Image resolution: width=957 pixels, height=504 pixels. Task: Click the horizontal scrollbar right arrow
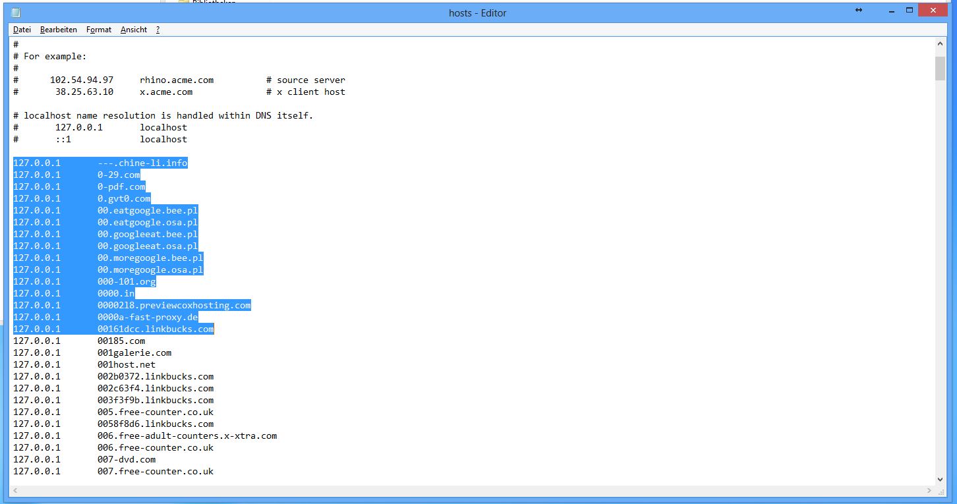(x=928, y=491)
